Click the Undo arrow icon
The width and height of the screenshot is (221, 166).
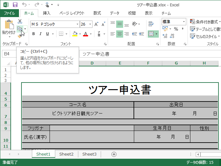click(x=24, y=5)
